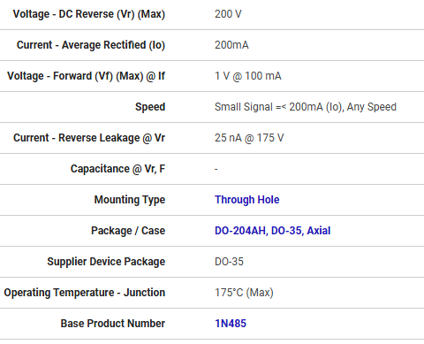Open the 1N485 base product number link

tap(231, 324)
